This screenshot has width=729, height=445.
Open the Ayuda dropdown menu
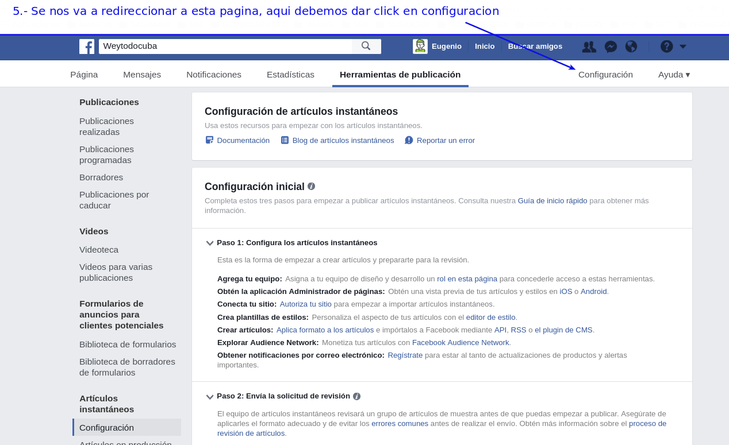click(674, 74)
